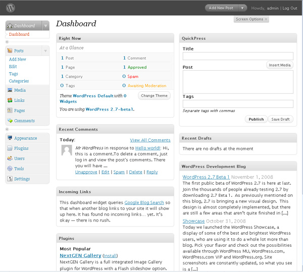The height and width of the screenshot is (272, 303).
Task: Click the Change Theme button
Action: [154, 95]
